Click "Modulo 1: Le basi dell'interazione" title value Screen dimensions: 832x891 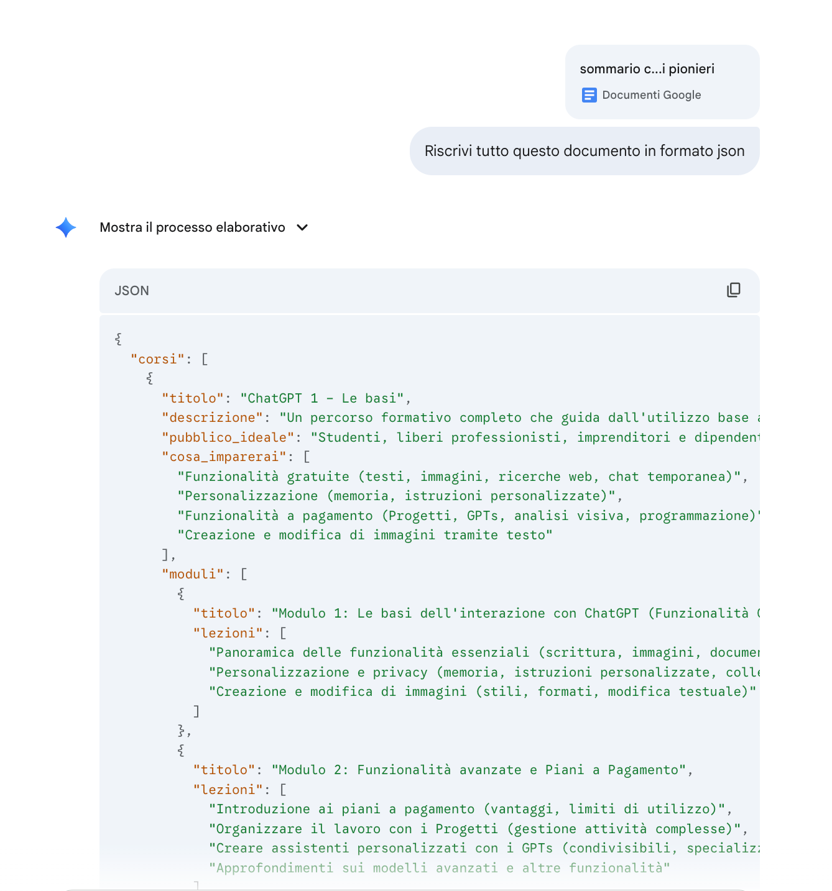(515, 613)
